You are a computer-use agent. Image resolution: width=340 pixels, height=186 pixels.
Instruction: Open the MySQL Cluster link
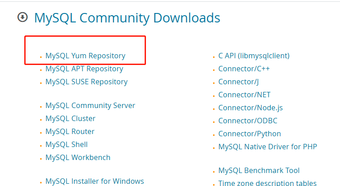[71, 118]
